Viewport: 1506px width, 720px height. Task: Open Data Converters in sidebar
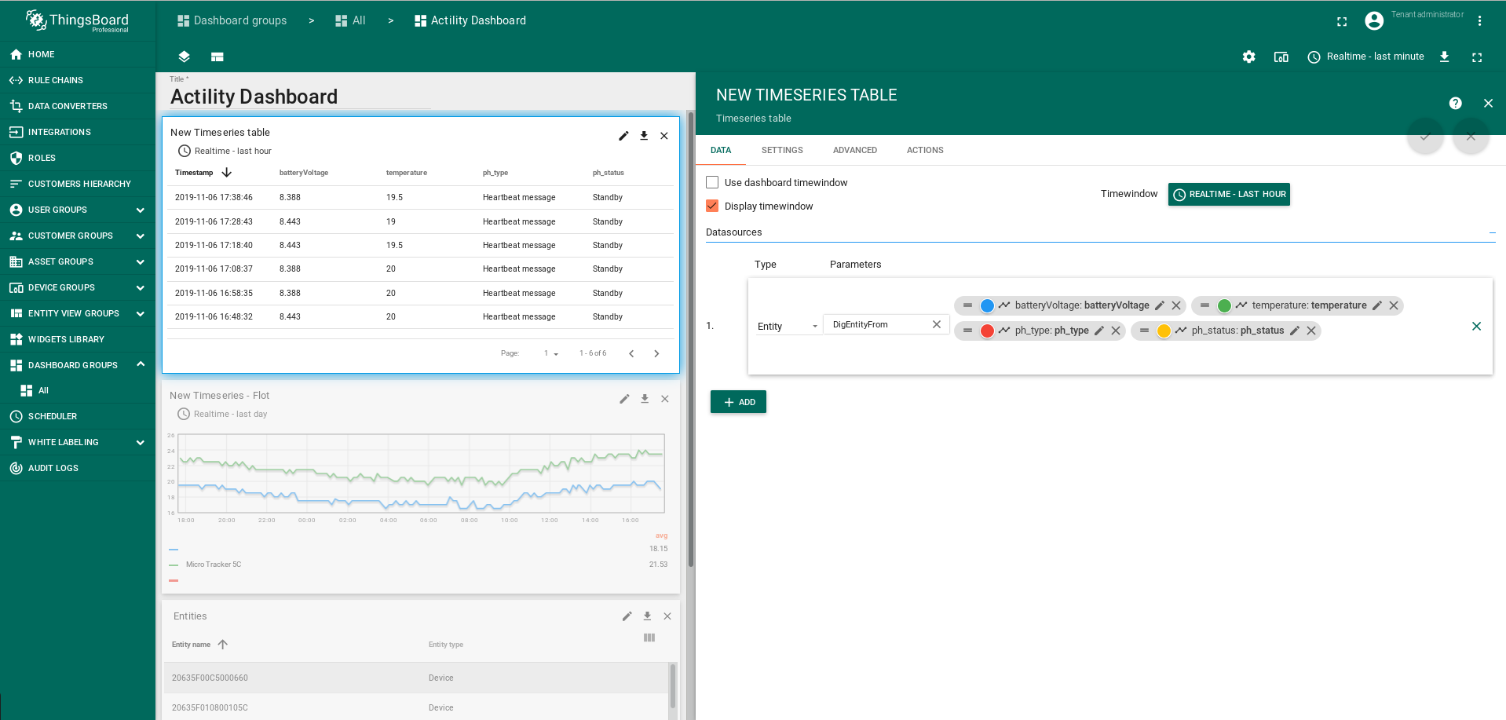click(78, 106)
